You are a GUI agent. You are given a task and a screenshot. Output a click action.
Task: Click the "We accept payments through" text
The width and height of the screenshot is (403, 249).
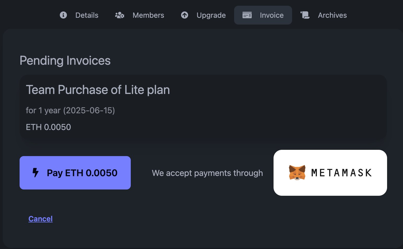[x=207, y=173]
